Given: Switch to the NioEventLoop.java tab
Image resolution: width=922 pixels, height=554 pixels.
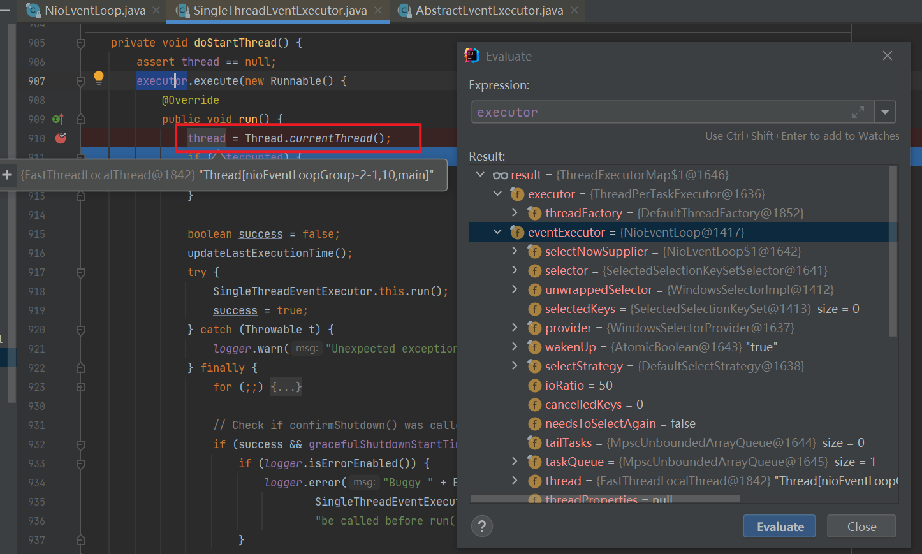Looking at the screenshot, I should click(x=94, y=10).
